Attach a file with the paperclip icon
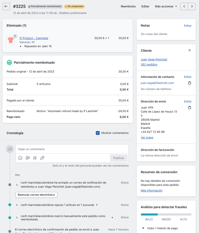This screenshot has height=233, width=199. pyautogui.click(x=42, y=158)
